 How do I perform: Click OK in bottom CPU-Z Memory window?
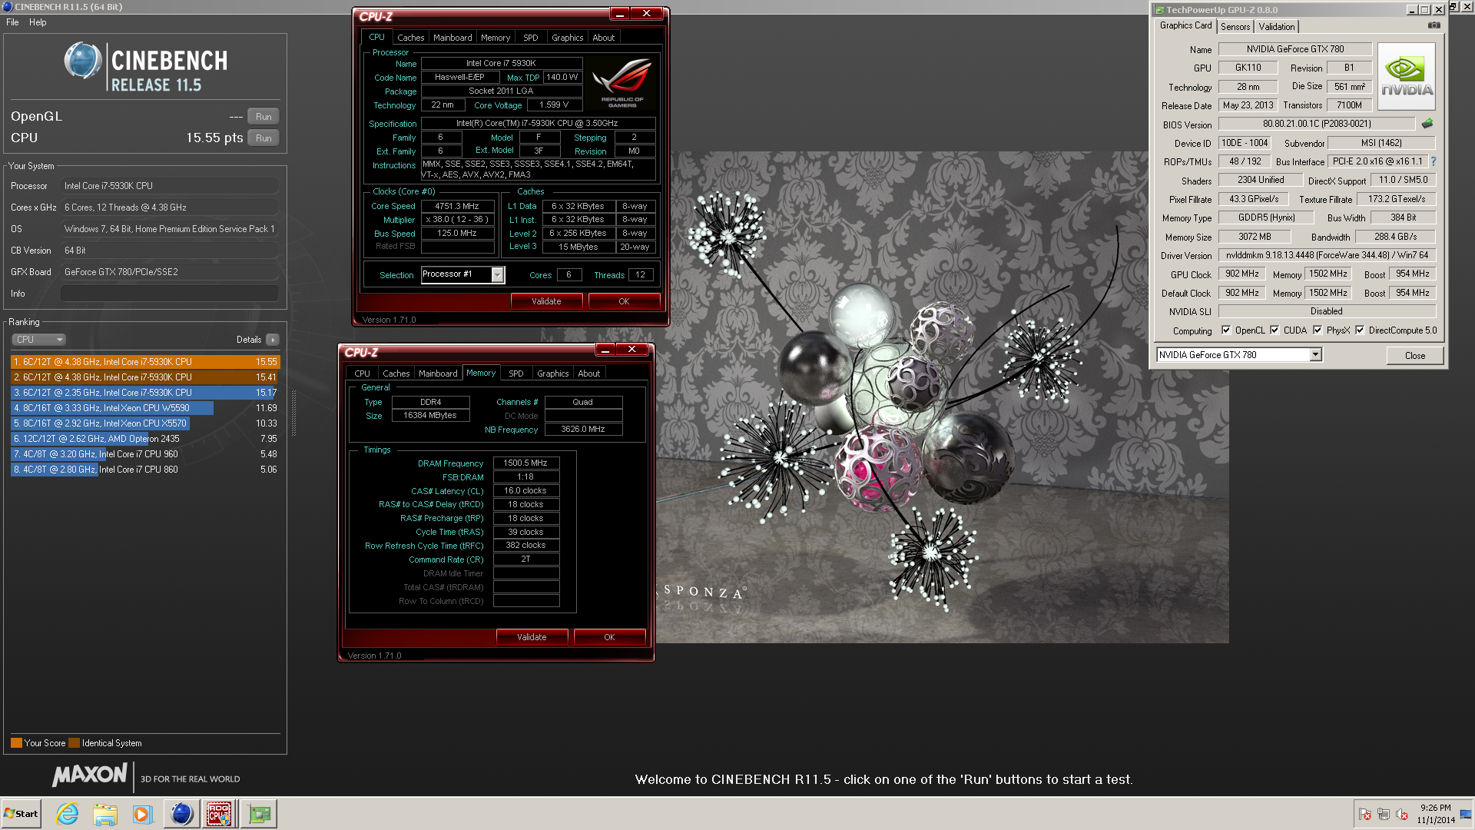[609, 637]
